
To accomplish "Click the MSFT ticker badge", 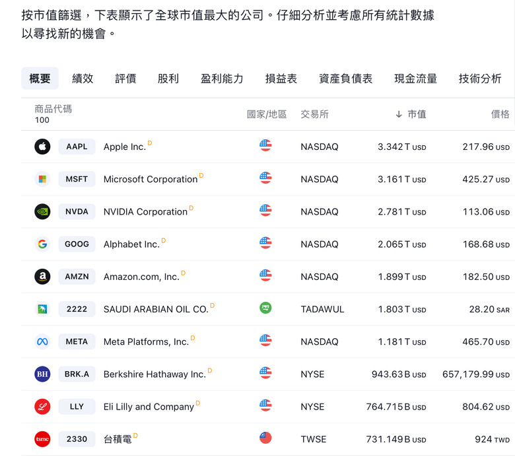I will [x=77, y=179].
